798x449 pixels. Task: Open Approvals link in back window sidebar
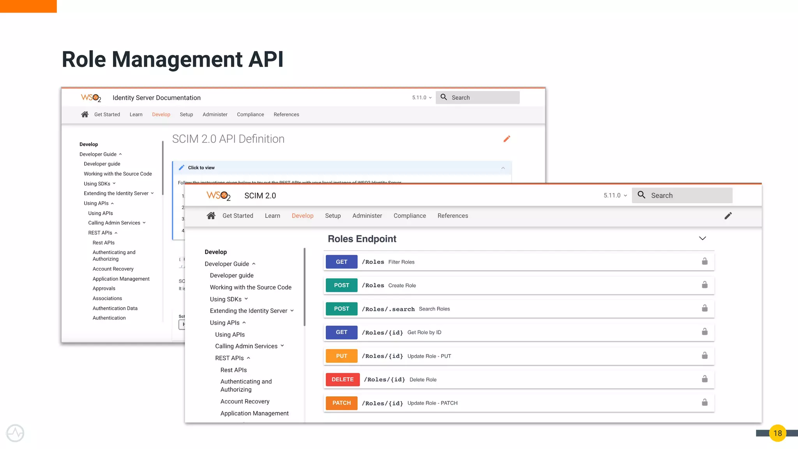click(x=104, y=288)
